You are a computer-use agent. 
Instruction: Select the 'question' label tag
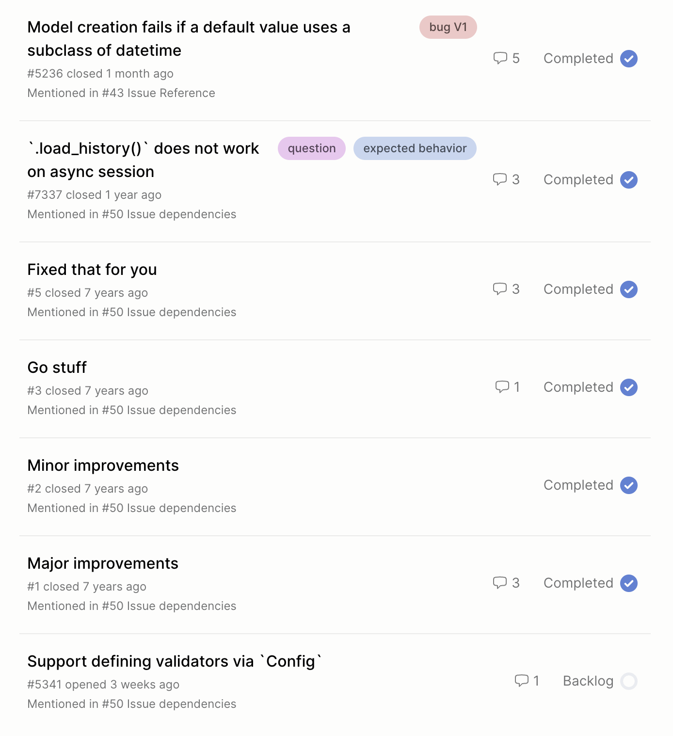click(311, 148)
